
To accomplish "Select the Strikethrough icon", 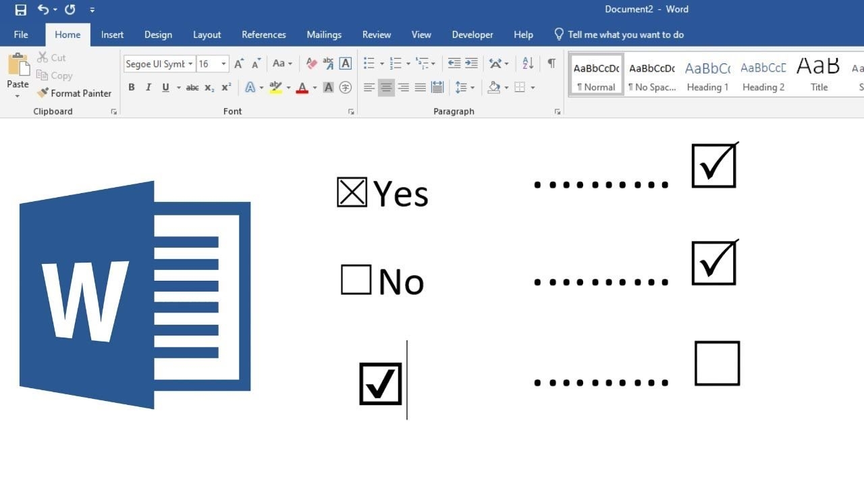I will (192, 87).
